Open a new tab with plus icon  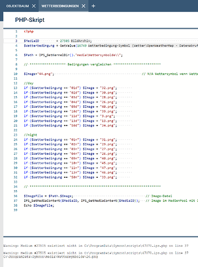click(x=93, y=6)
